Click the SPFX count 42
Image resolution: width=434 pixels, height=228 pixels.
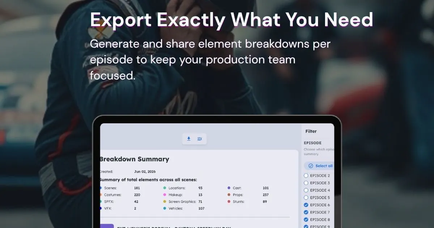click(136, 202)
